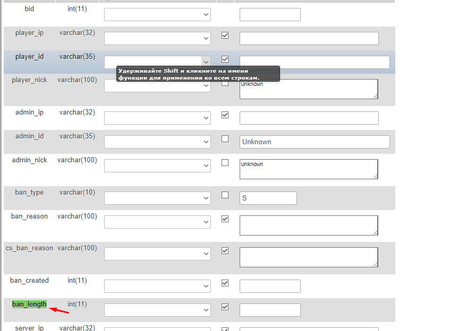Open function dropdown for bid row
458x331 pixels.
[157, 14]
